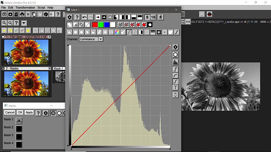Select the color wheel mask tool
The width and height of the screenshot is (271, 152).
pos(117,32)
